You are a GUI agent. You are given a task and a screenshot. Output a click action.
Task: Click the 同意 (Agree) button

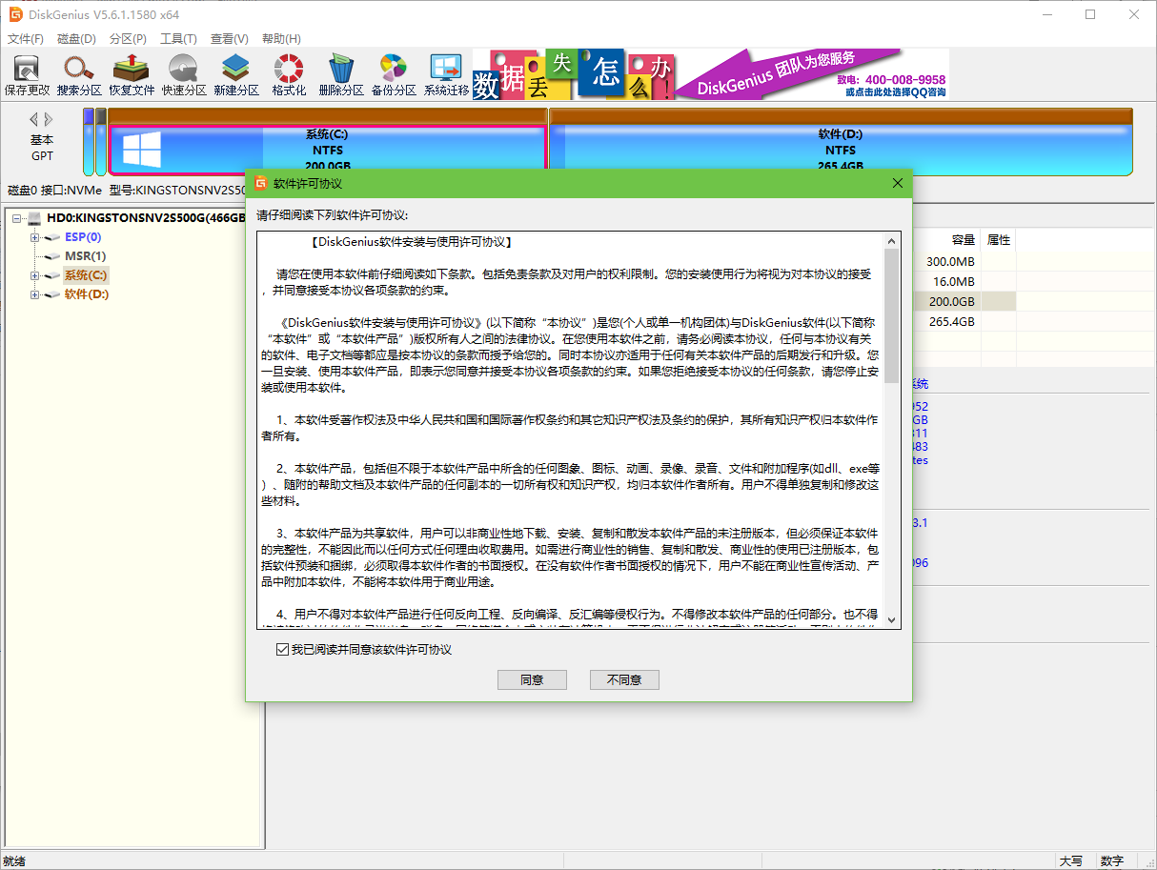[x=532, y=679]
